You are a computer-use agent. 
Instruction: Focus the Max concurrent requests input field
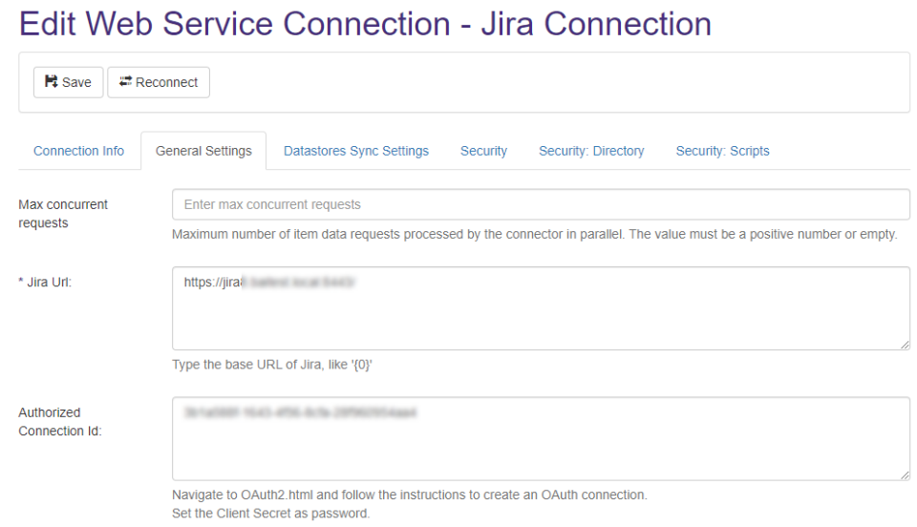(541, 204)
